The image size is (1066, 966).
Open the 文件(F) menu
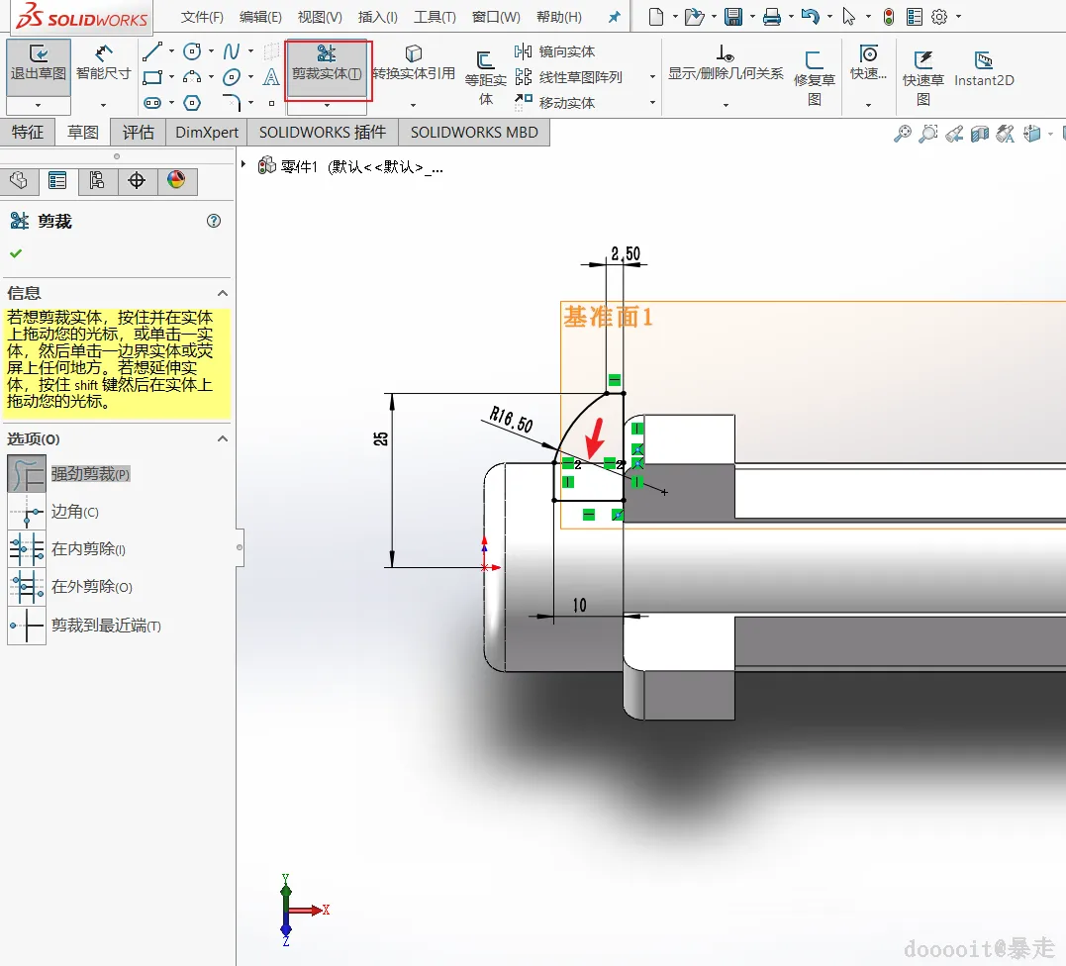point(202,17)
